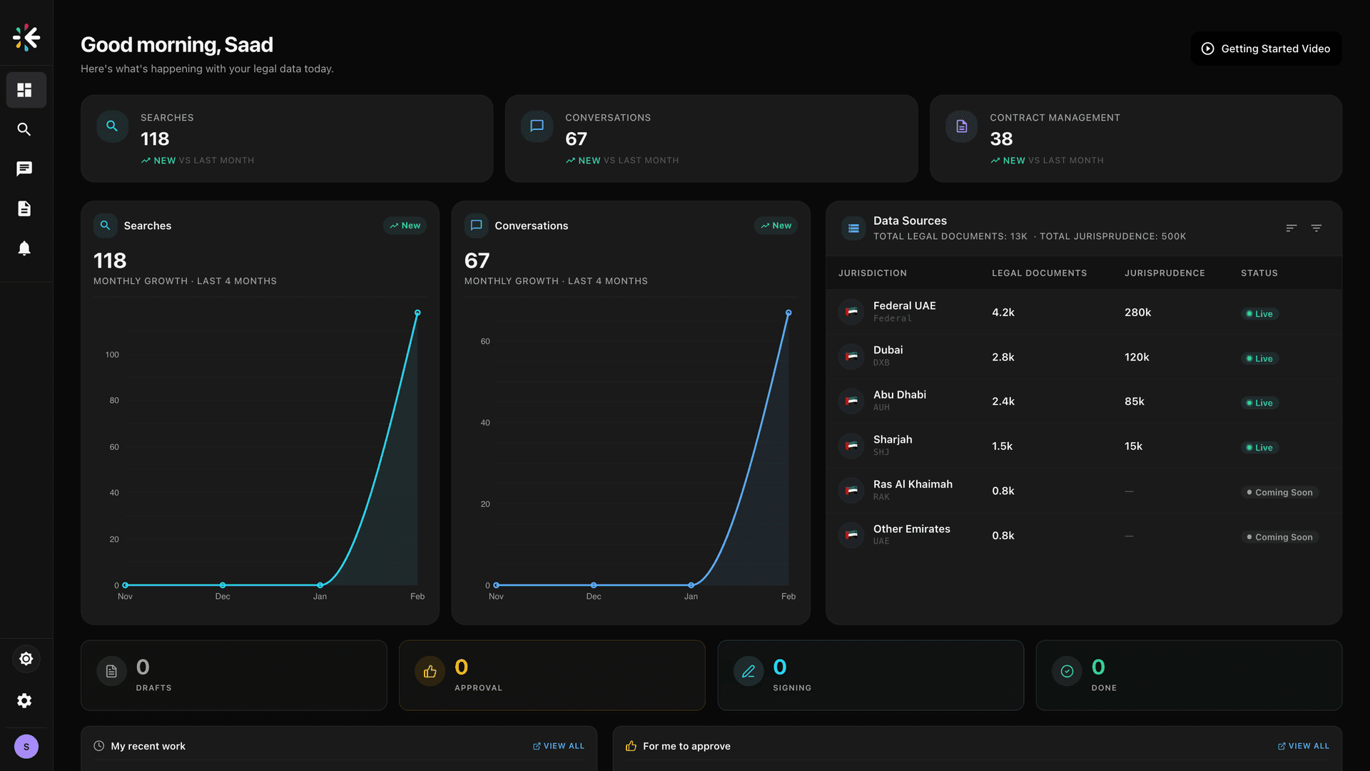Open settings gear at sidebar bottom
1370x771 pixels.
coord(25,700)
